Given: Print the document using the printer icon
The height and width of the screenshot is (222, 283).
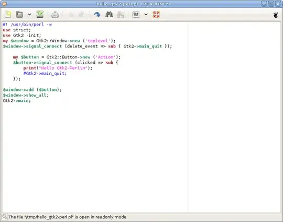Looking at the screenshot, I should point(55,15).
